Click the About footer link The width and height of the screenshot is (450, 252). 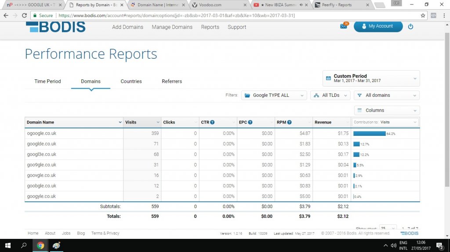(50, 233)
